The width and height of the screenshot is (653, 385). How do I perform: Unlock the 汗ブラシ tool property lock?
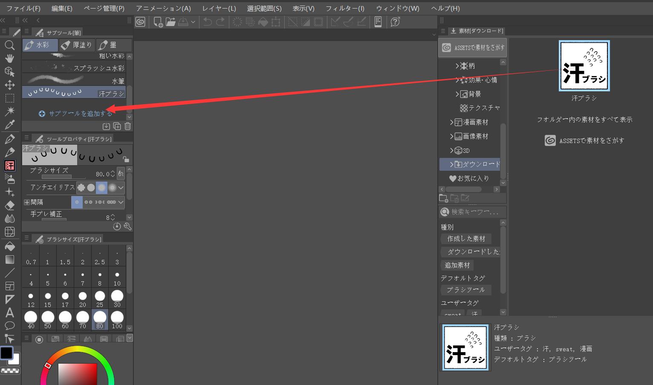click(x=126, y=158)
